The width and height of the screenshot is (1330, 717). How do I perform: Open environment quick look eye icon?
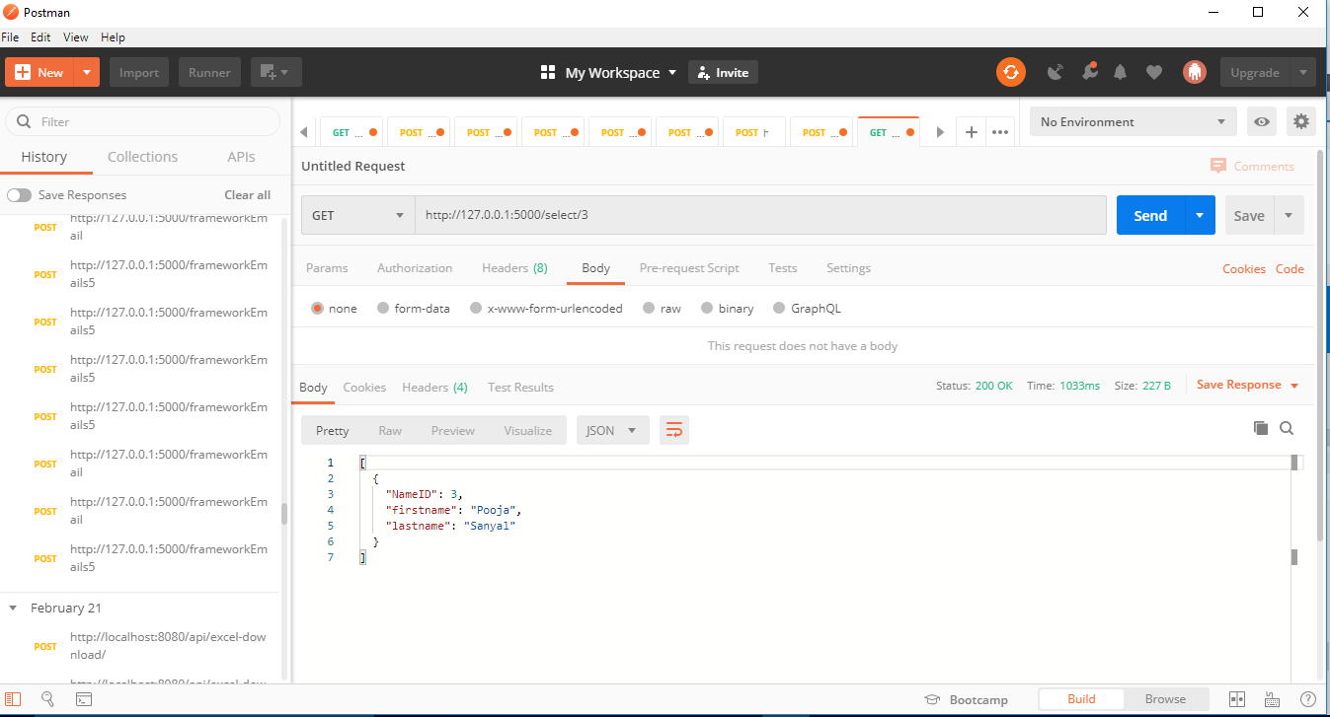1261,121
